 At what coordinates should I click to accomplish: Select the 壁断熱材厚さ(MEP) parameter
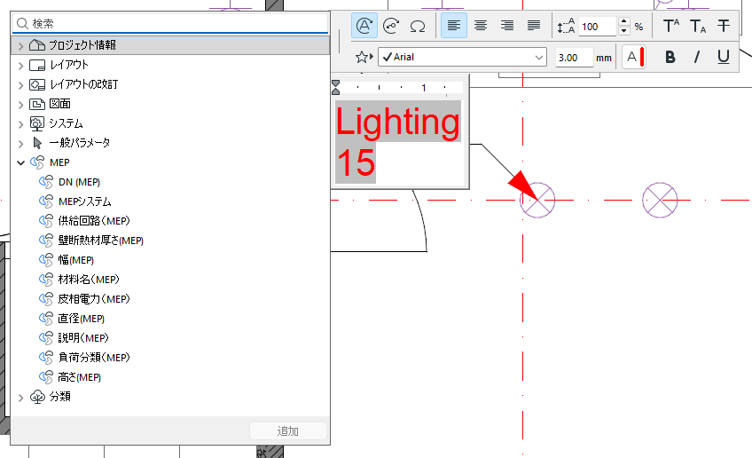[x=170, y=241]
